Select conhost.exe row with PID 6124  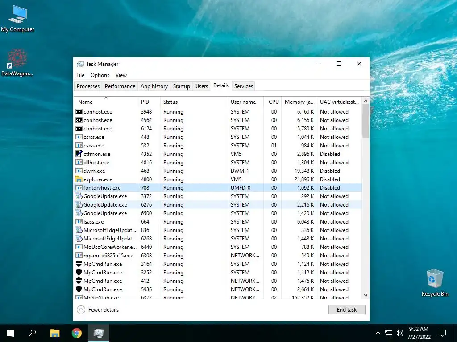218,129
